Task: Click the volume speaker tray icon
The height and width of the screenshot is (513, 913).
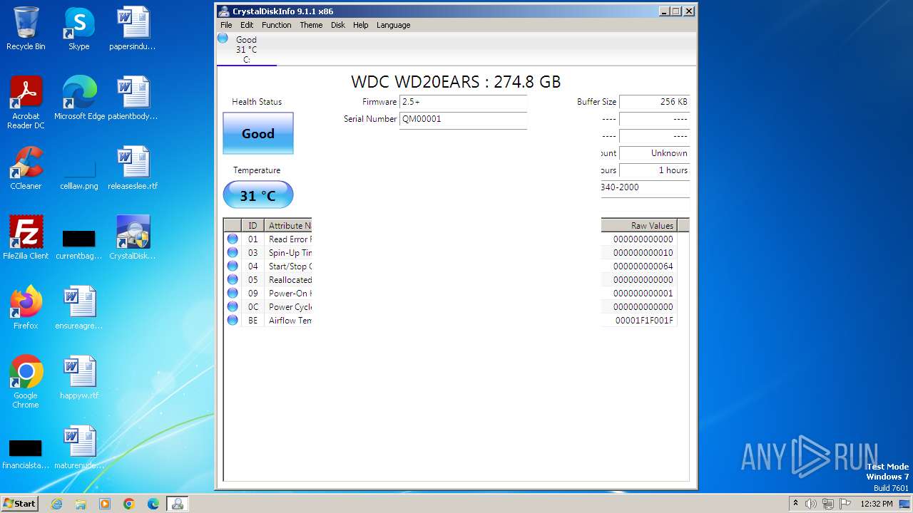Action: [811, 504]
